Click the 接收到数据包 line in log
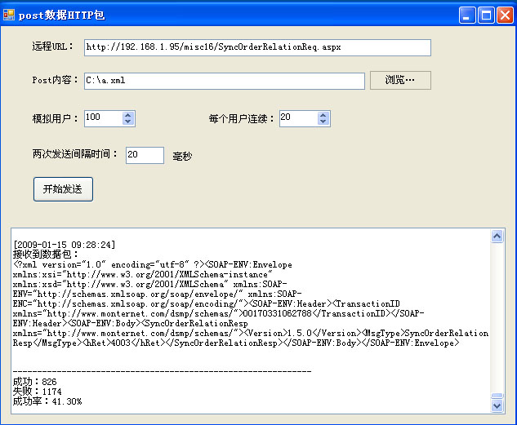This screenshot has height=425, width=517. (46, 255)
